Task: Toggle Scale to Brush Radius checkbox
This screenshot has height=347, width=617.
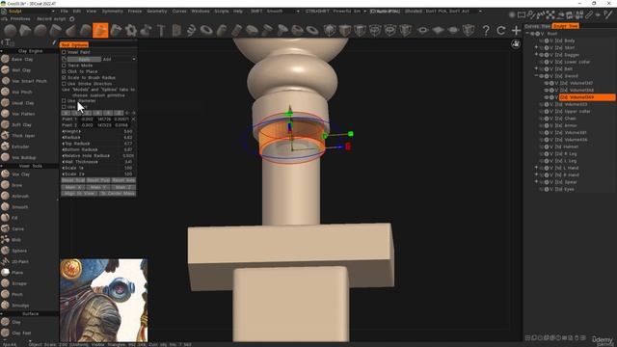Action: pos(64,77)
